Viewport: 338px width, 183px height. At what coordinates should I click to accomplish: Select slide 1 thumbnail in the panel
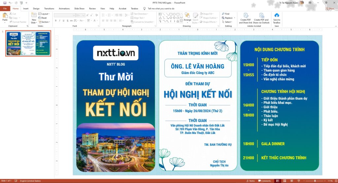click(28, 43)
